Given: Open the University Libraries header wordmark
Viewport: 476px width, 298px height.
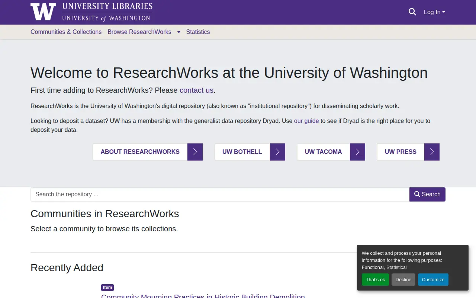Looking at the screenshot, I should tap(107, 12).
